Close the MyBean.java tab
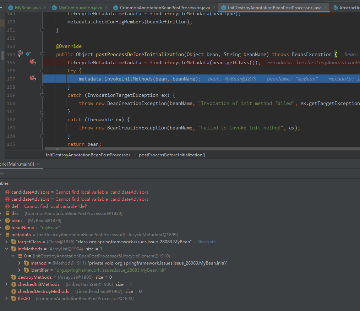Screen dimensions: 360x311 click(x=45, y=8)
